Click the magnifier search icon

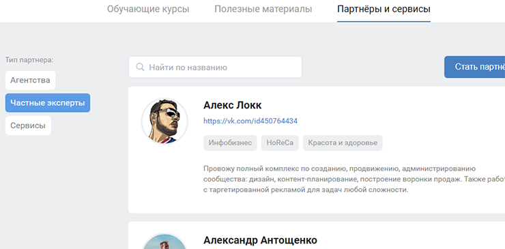tap(140, 67)
